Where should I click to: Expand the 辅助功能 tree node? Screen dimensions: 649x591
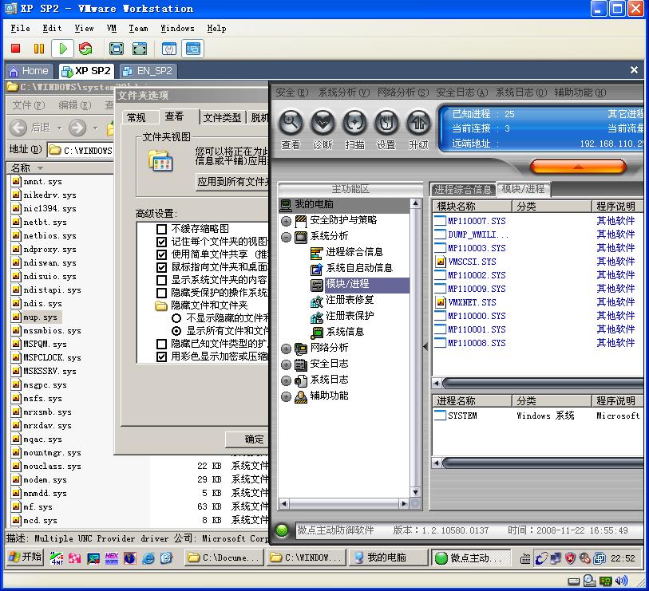point(286,396)
